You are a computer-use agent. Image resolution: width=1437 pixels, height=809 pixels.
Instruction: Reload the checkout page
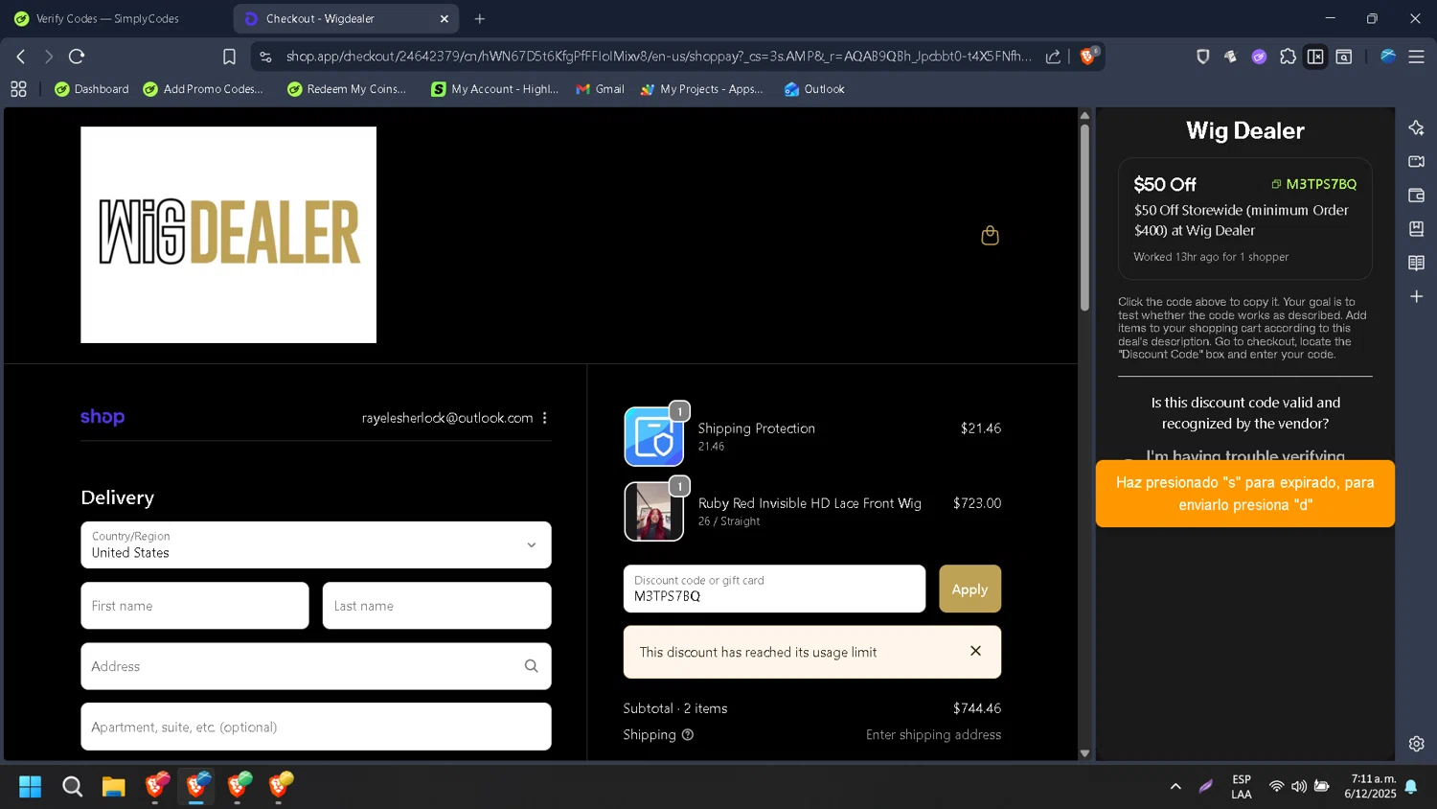click(77, 57)
